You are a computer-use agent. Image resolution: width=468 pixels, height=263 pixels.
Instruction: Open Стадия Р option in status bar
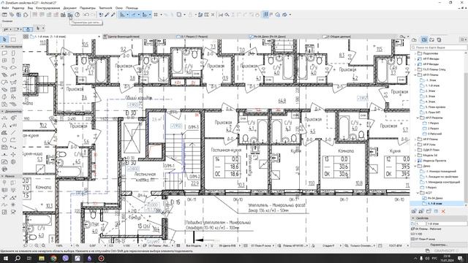click(328, 245)
